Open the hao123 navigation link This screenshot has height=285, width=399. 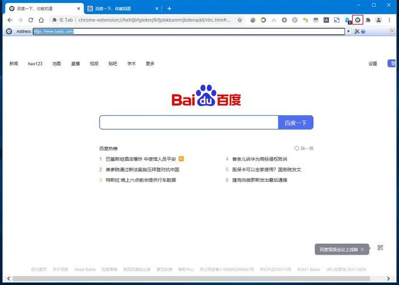pyautogui.click(x=35, y=63)
